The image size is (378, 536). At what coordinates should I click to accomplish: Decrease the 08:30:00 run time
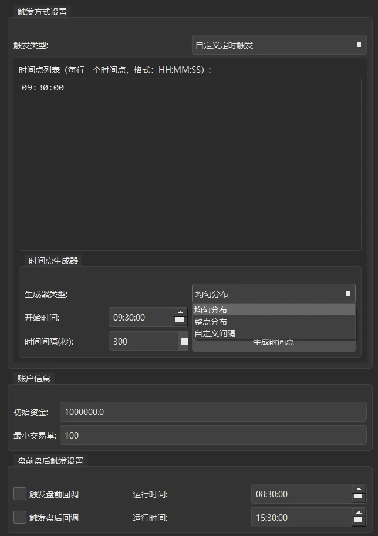[x=358, y=498]
